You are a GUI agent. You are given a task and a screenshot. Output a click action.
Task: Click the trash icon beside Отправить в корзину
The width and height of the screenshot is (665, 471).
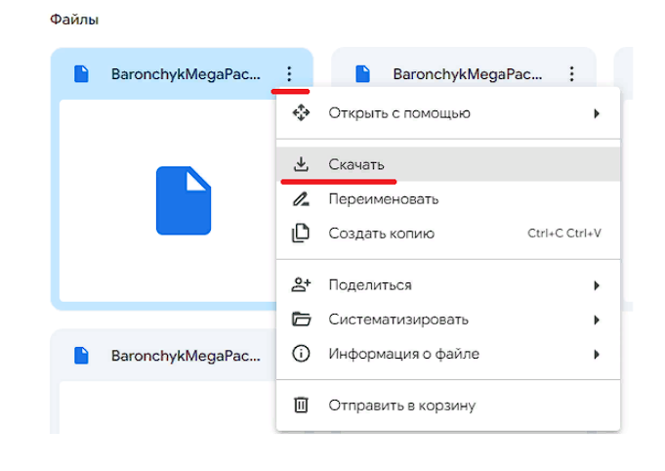[301, 405]
